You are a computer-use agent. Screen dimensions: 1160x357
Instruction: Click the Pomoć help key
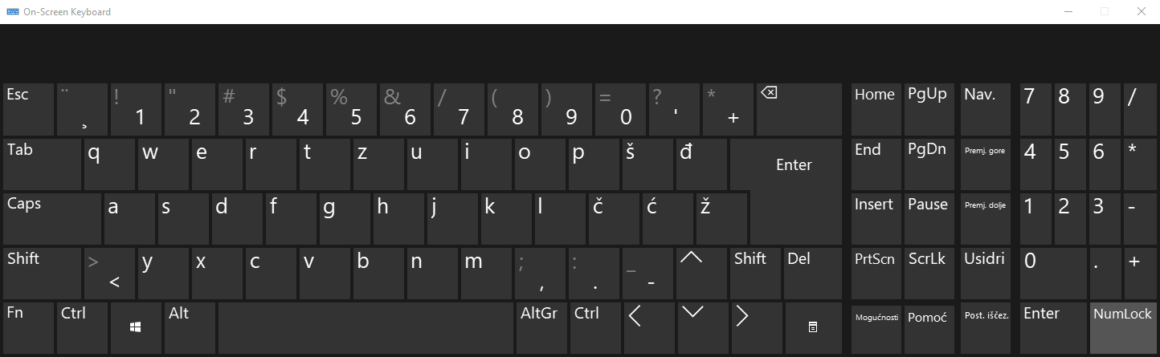(x=930, y=327)
